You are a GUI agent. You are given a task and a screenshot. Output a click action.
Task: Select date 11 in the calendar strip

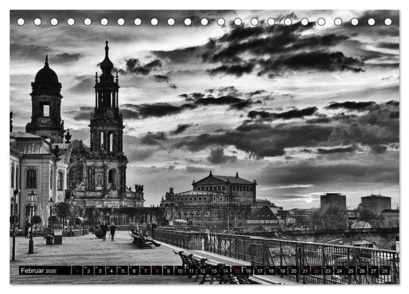click(x=191, y=270)
